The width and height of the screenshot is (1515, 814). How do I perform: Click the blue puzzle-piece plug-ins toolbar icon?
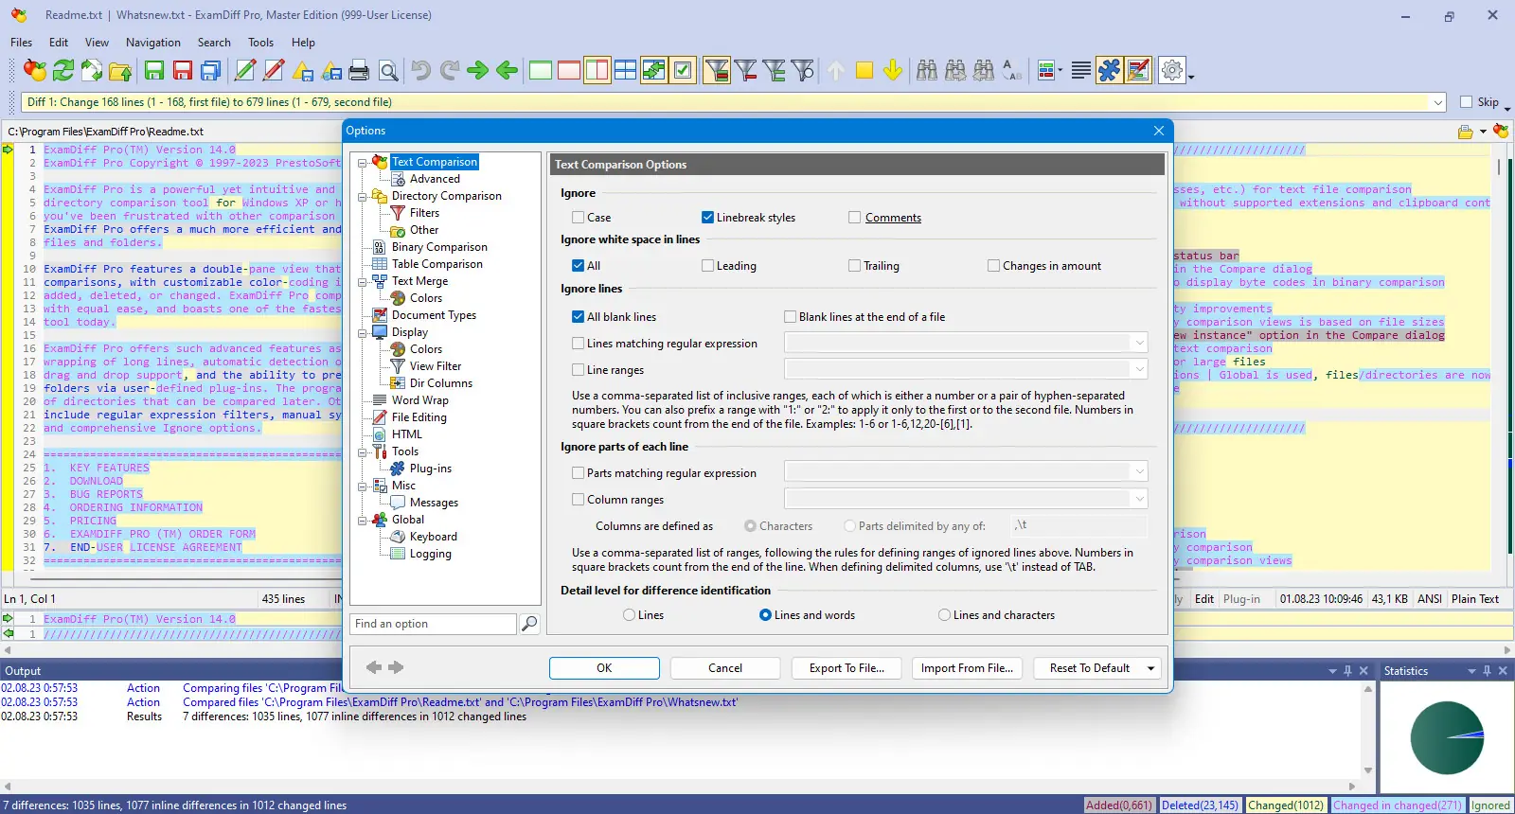pos(1109,70)
